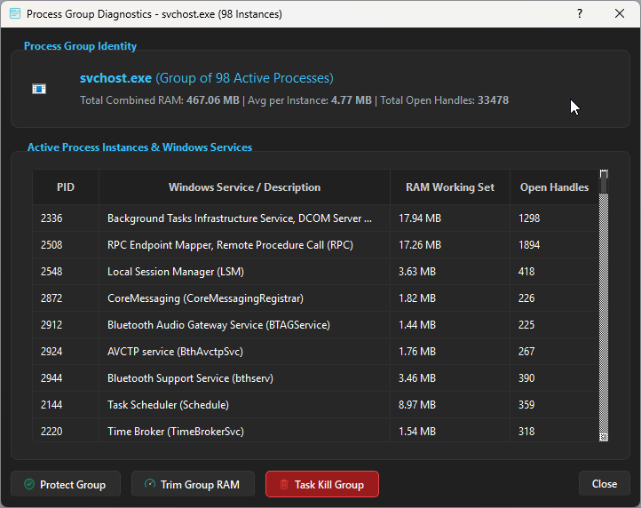
Task: Click the 225 open handles value
Action: (526, 324)
